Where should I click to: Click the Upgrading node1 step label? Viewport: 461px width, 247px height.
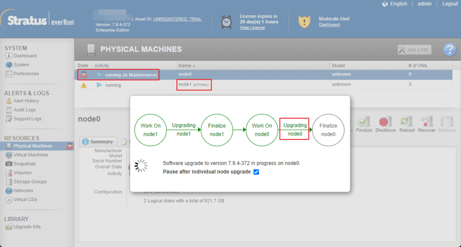coord(184,130)
